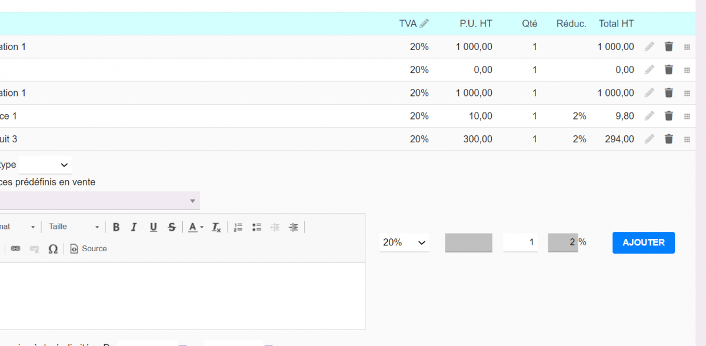The image size is (706, 346).
Task: Click the grid move handle on the 9,80 line
Action: click(687, 116)
